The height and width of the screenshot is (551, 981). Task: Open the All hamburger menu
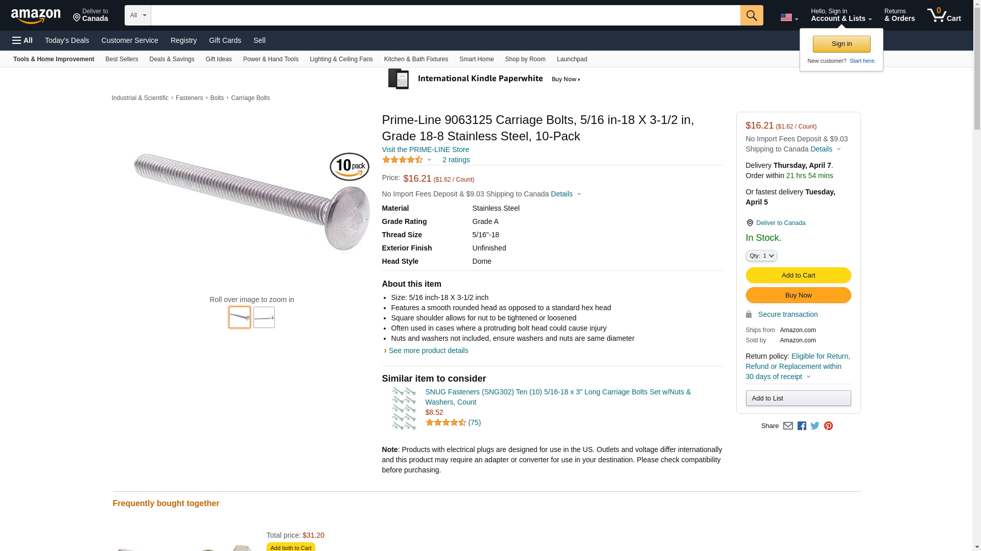22,40
